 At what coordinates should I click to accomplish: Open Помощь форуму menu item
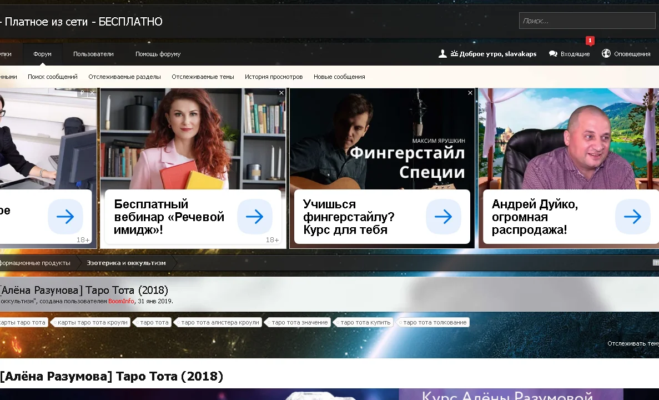point(158,54)
